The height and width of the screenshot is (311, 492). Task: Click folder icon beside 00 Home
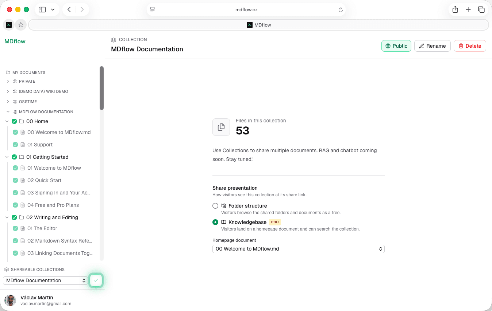pos(22,121)
